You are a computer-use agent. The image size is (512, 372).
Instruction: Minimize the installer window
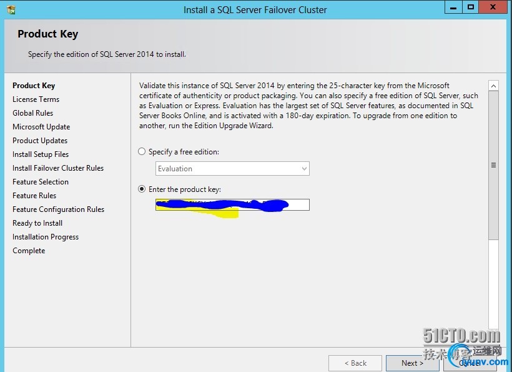[453, 8]
